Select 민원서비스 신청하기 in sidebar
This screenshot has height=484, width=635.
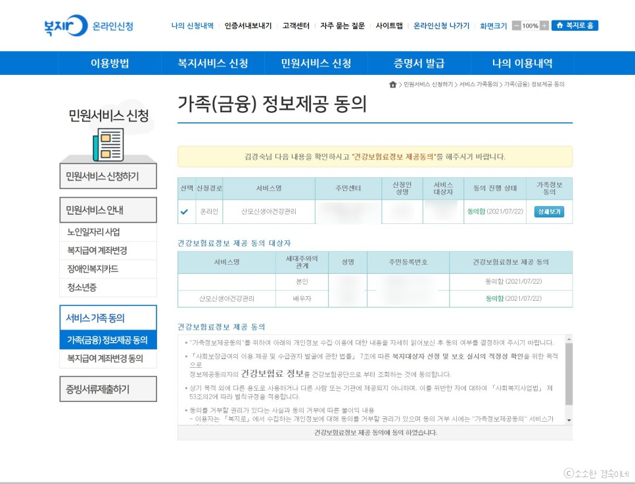click(108, 176)
